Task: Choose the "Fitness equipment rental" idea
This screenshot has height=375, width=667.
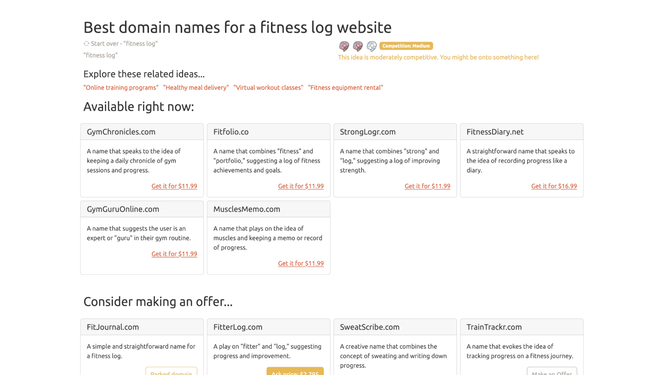Action: pos(345,87)
